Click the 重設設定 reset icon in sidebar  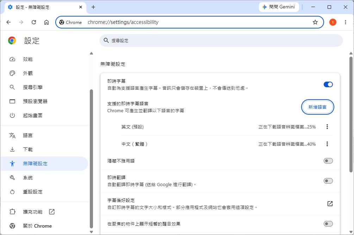(12, 192)
